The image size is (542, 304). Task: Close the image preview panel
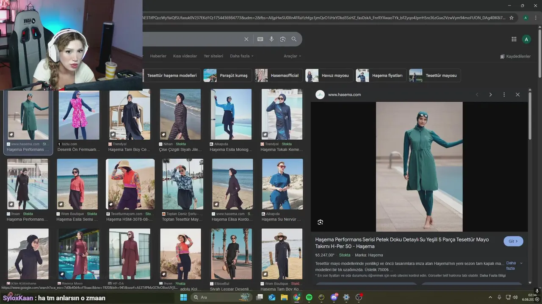[517, 95]
